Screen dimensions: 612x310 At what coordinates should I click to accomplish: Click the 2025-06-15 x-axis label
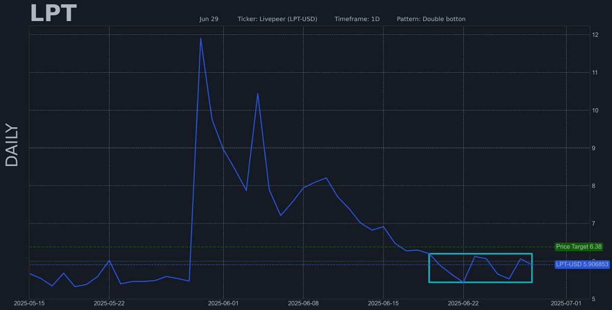383,303
